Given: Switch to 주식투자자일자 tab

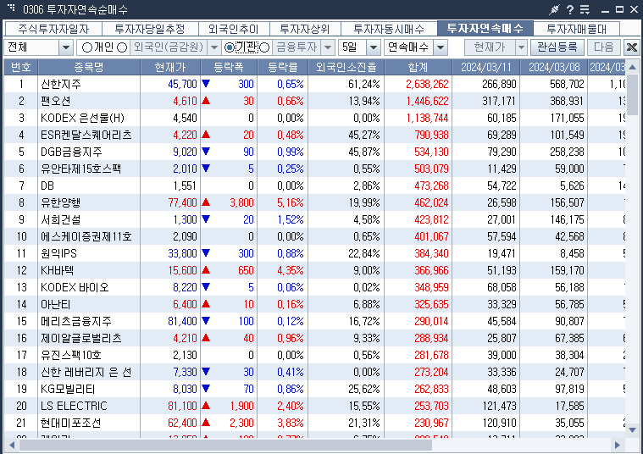Looking at the screenshot, I should [53, 29].
